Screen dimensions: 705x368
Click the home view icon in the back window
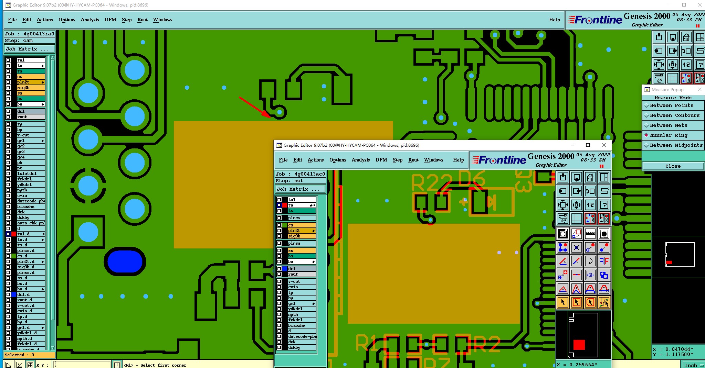(686, 37)
